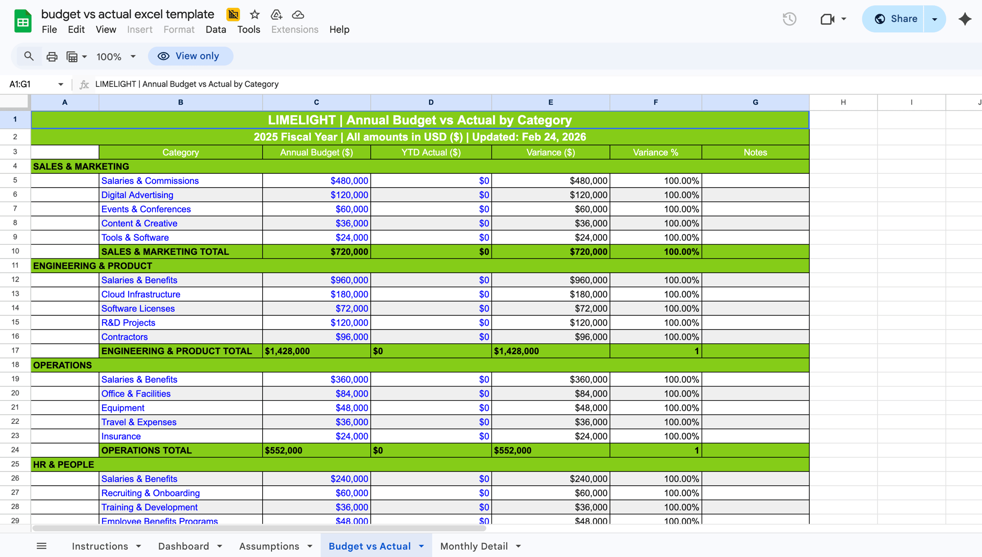Open the Budget vs Actual sheet tab menu

[x=421, y=546]
